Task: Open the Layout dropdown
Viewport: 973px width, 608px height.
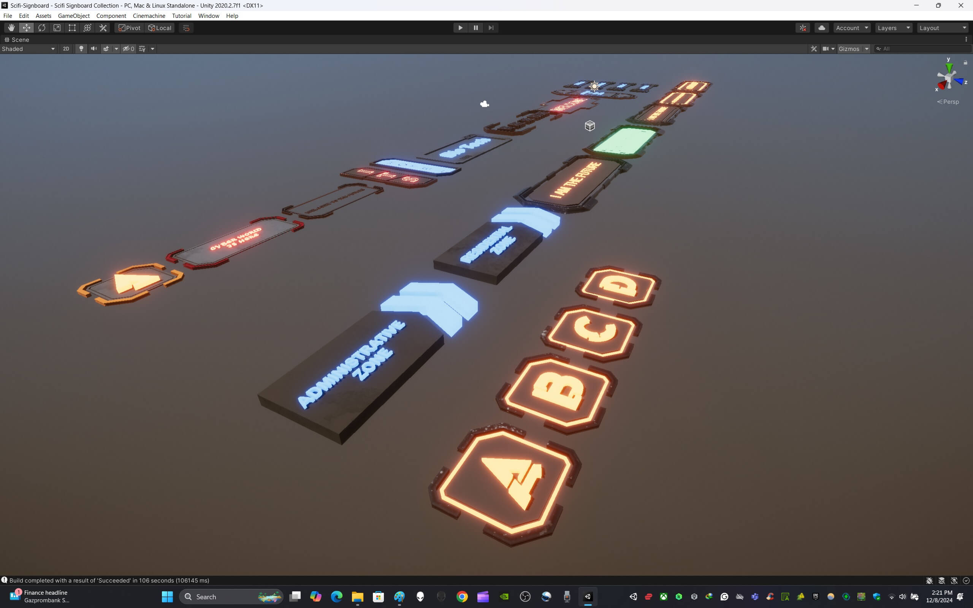Action: tap(943, 28)
